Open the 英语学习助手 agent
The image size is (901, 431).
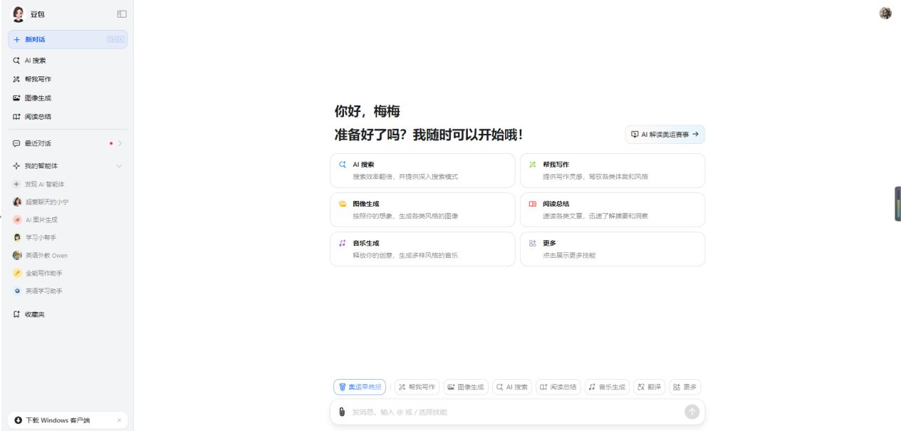tap(68, 291)
